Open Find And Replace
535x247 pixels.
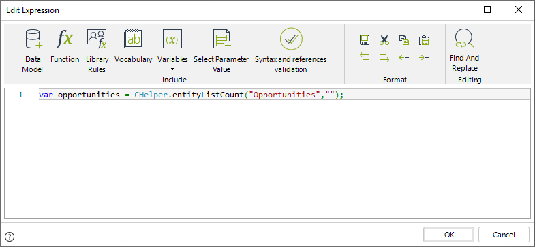(464, 50)
